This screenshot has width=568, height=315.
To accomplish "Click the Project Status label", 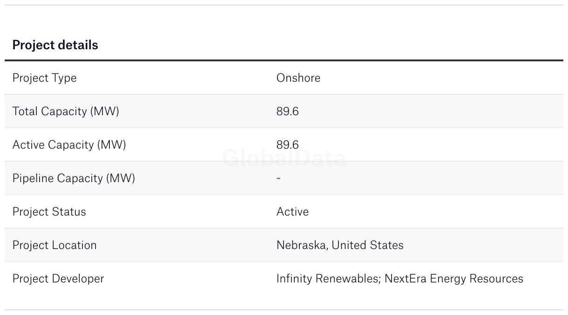I will pos(49,211).
